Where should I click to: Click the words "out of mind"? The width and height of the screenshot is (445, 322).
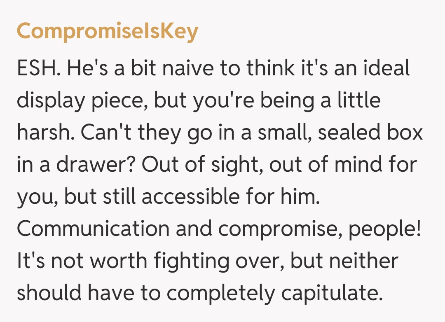tap(322, 166)
